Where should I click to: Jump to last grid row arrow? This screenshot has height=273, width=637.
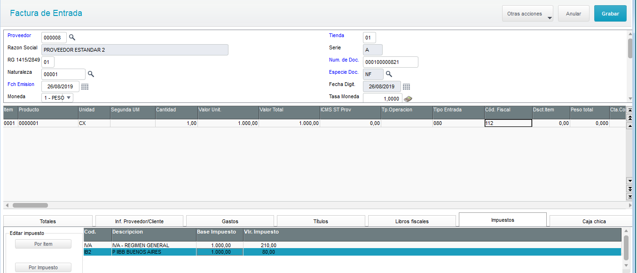tap(630, 196)
